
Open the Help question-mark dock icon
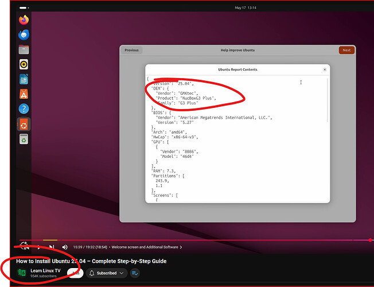[24, 109]
